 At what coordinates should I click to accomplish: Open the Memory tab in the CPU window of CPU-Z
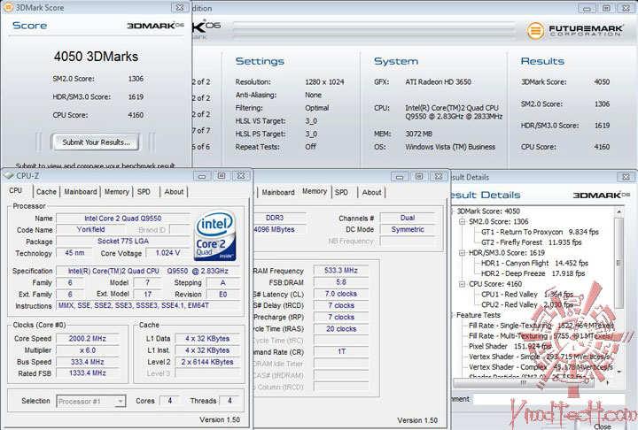(117, 192)
